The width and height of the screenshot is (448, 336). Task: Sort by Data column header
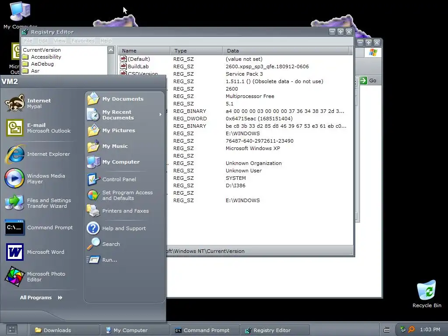click(286, 51)
